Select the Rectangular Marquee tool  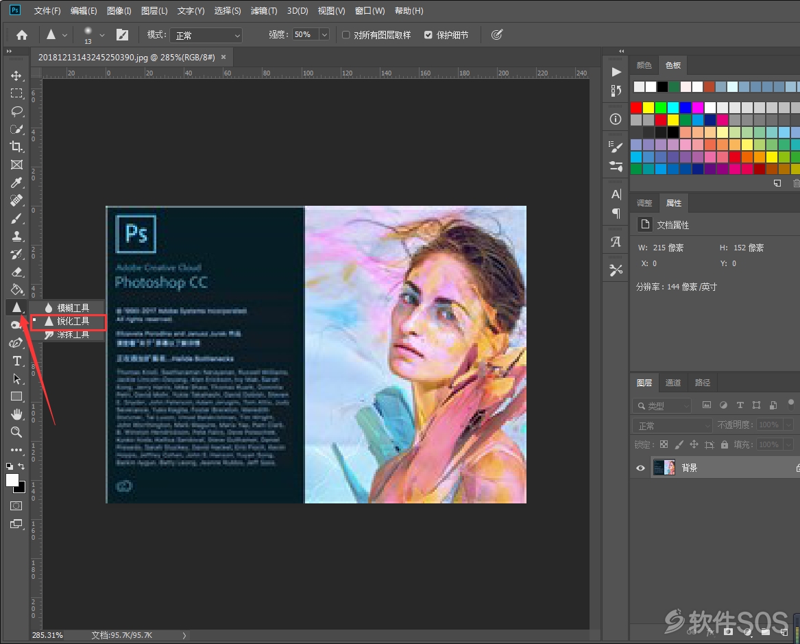pos(16,93)
